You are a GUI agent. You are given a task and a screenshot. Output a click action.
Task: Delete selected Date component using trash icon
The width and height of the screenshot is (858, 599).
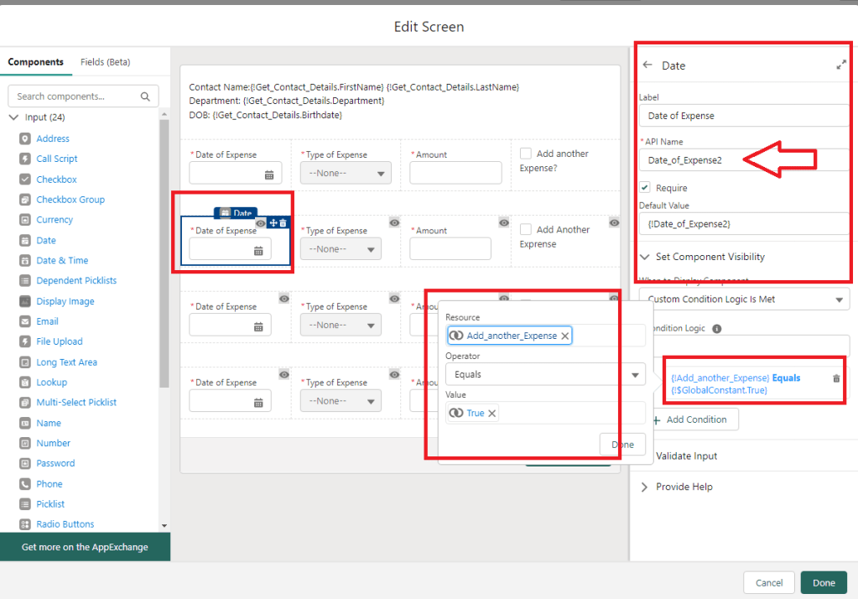(283, 223)
